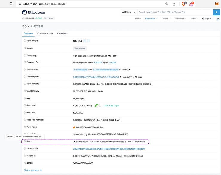Image resolution: width=221 pixels, height=175 pixels.
Task: Open the Brave Shields lion icon
Action: click(184, 4)
